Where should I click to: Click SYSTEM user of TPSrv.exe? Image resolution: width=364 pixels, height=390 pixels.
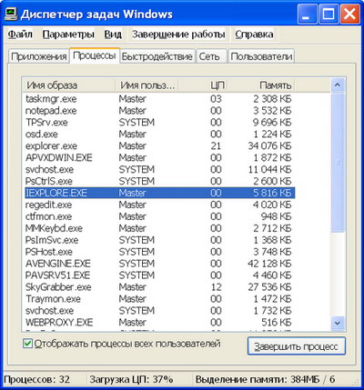(136, 123)
